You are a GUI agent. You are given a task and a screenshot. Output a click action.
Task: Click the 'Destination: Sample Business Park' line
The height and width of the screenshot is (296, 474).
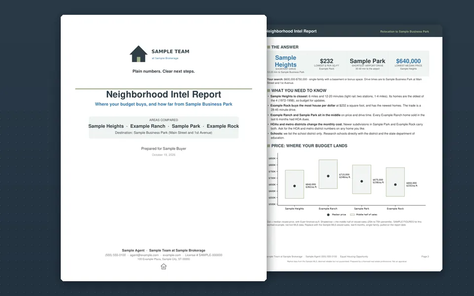(x=163, y=133)
